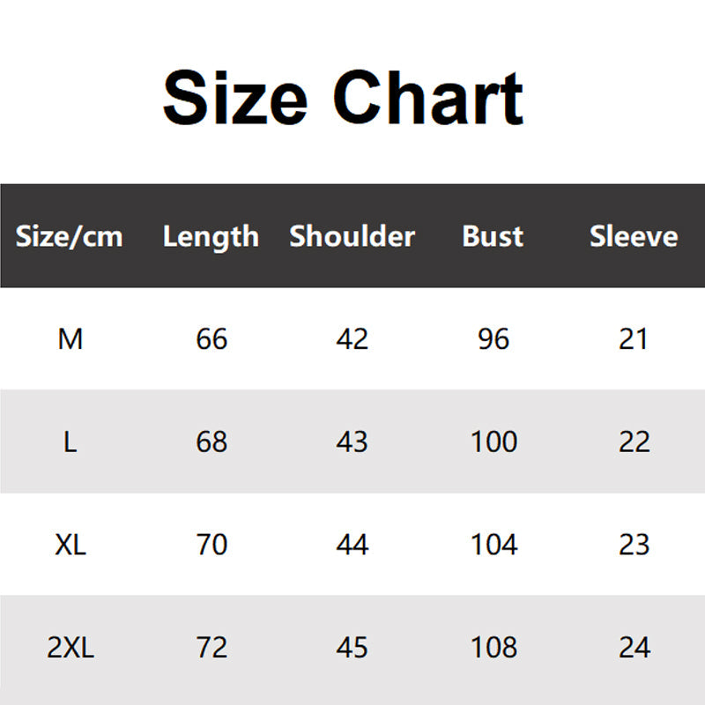Select the length value 72 for 2XL
Screen dimensions: 705x705
[211, 648]
